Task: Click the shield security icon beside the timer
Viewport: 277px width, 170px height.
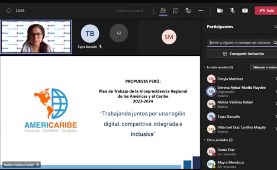Action: click(9, 10)
